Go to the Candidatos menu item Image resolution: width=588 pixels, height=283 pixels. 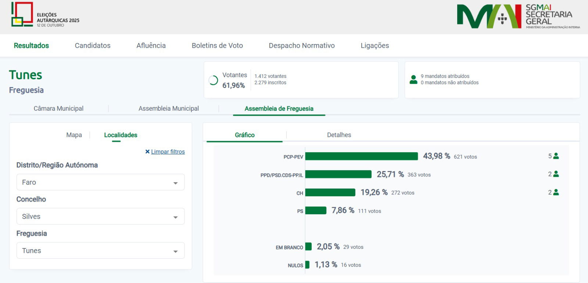93,46
